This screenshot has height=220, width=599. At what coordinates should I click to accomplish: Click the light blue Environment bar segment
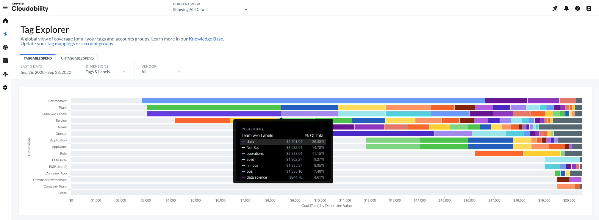pos(313,101)
